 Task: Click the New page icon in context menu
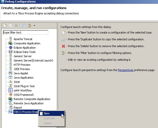click(41, 113)
